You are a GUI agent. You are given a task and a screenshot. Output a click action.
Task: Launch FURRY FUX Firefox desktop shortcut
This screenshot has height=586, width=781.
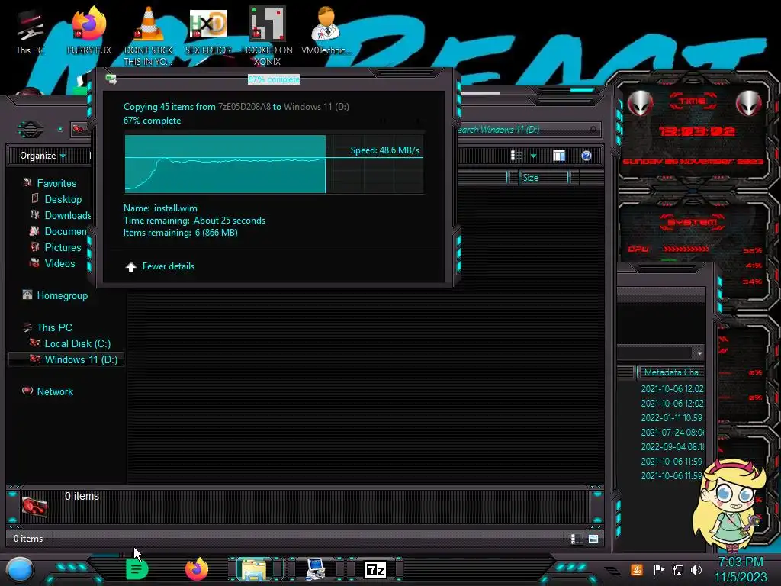(x=88, y=31)
